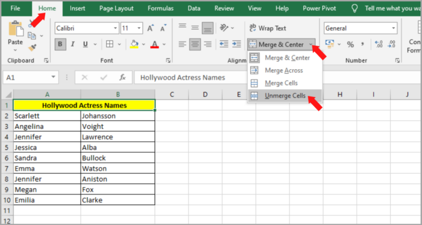The image size is (422, 225).
Task: Click the Orientation text angle icon
Action: pyautogui.click(x=224, y=28)
